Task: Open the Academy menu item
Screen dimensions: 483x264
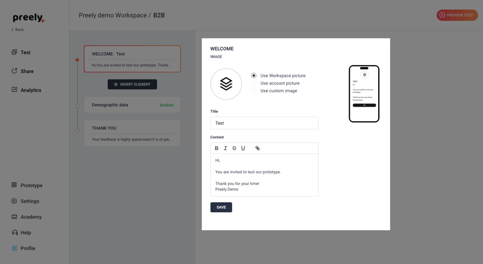Action: (27, 217)
